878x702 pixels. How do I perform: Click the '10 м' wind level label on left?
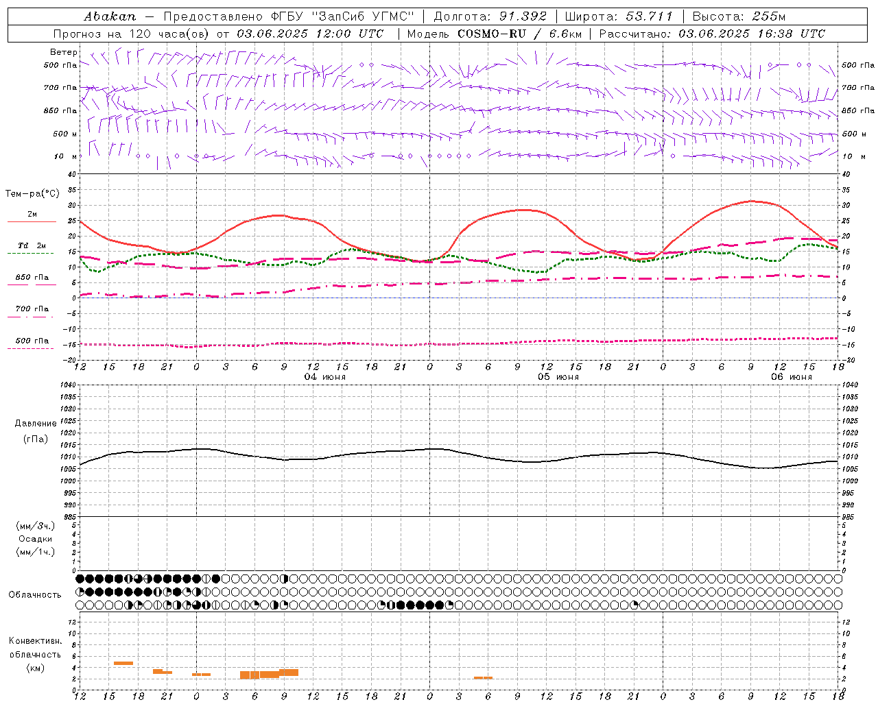(x=66, y=156)
